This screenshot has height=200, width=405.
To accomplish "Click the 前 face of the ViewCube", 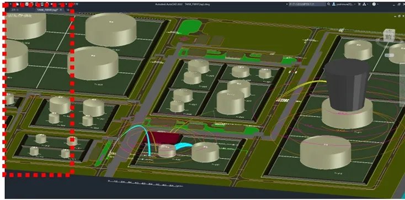I will click(x=389, y=36).
